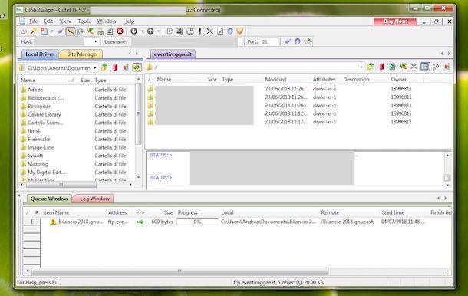Open dropdown arrow next to Upload icon
Screen dimensions: 468x296
159,31
